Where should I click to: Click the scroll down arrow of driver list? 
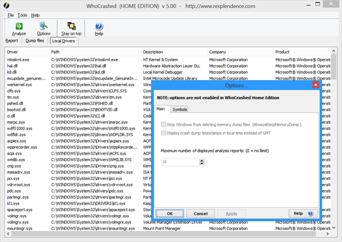[x=333, y=228]
